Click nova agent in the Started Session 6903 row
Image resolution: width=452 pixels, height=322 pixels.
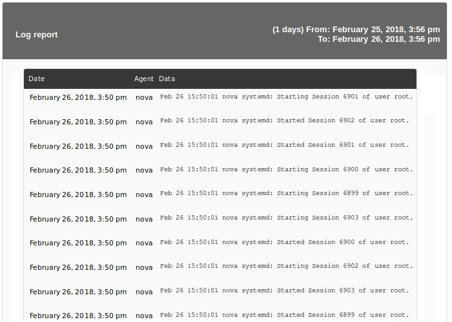click(144, 292)
